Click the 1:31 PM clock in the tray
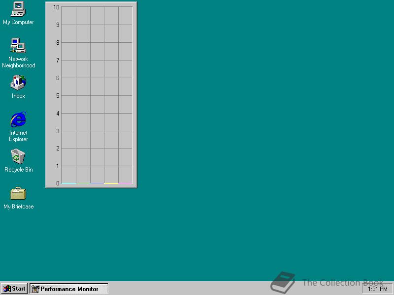The width and height of the screenshot is (394, 295). 377,289
